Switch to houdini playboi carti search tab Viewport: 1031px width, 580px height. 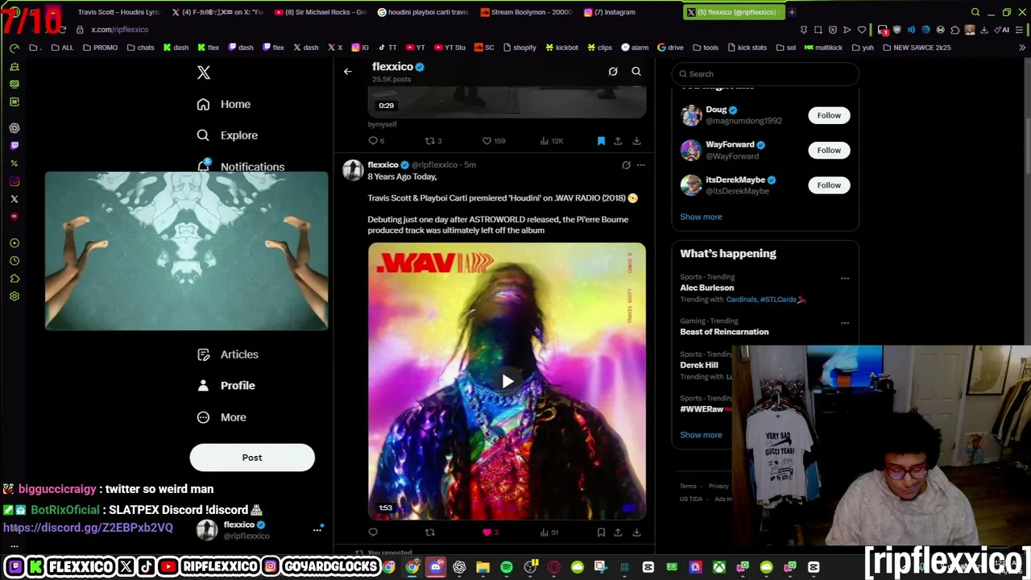pos(424,12)
